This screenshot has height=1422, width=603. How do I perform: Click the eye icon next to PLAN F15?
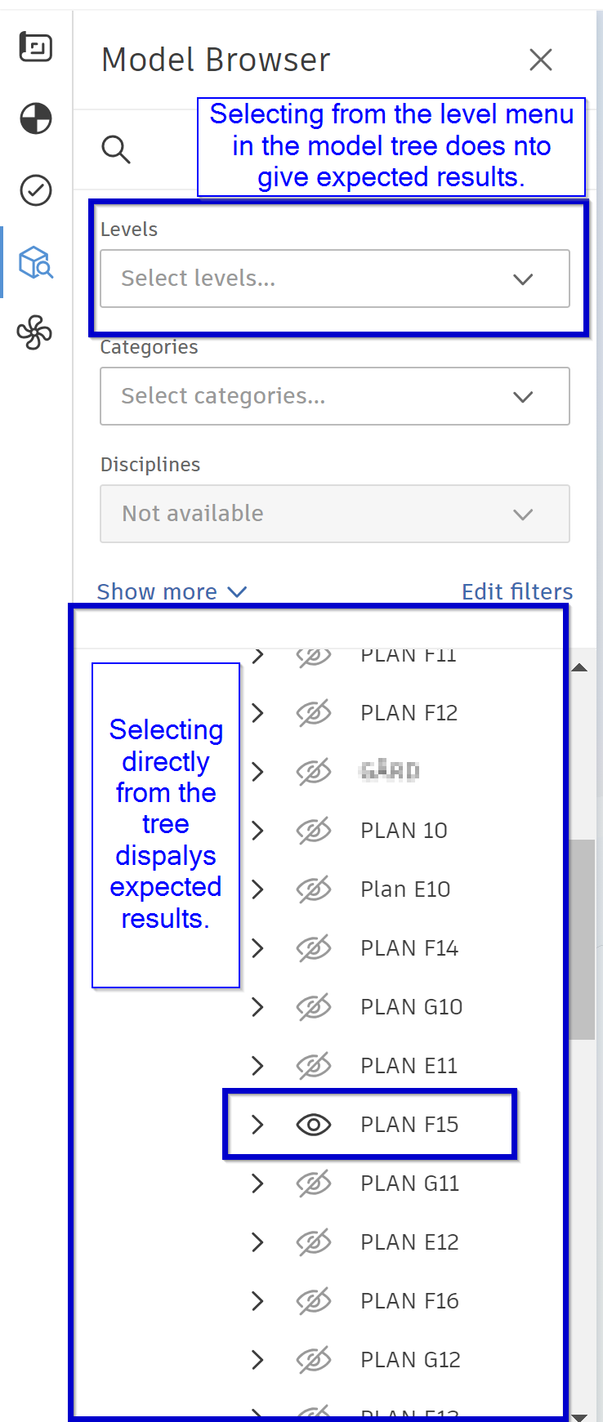315,1124
